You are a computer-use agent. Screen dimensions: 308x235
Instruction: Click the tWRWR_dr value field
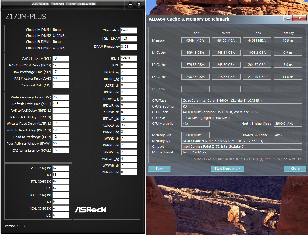coord(129,165)
